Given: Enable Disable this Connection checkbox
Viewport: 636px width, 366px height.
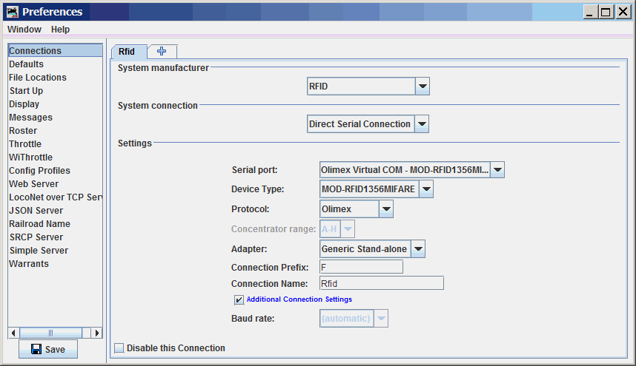Looking at the screenshot, I should (x=119, y=348).
